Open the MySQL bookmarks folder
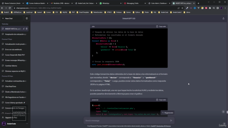 click(x=64, y=12)
